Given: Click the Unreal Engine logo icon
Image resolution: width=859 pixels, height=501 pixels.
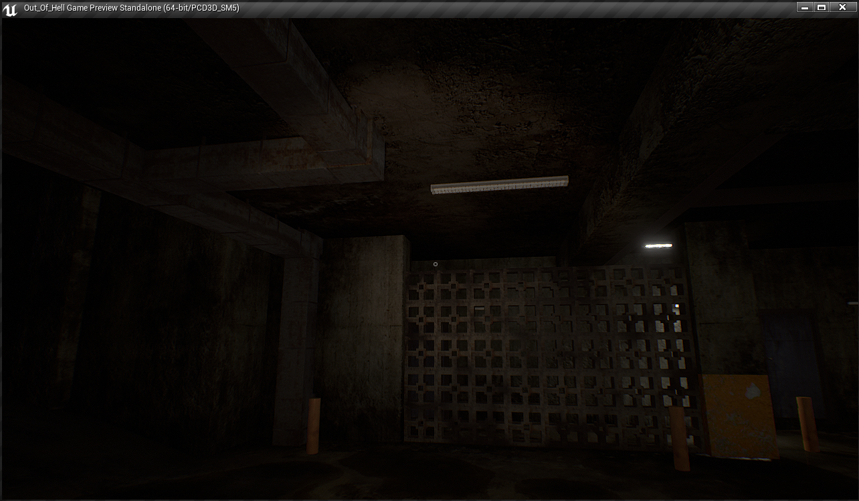Looking at the screenshot, I should tap(10, 9).
